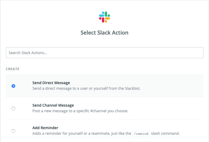The width and height of the screenshot is (209, 142).
Task: Select the Send Direct Message radio button
Action: [13, 86]
